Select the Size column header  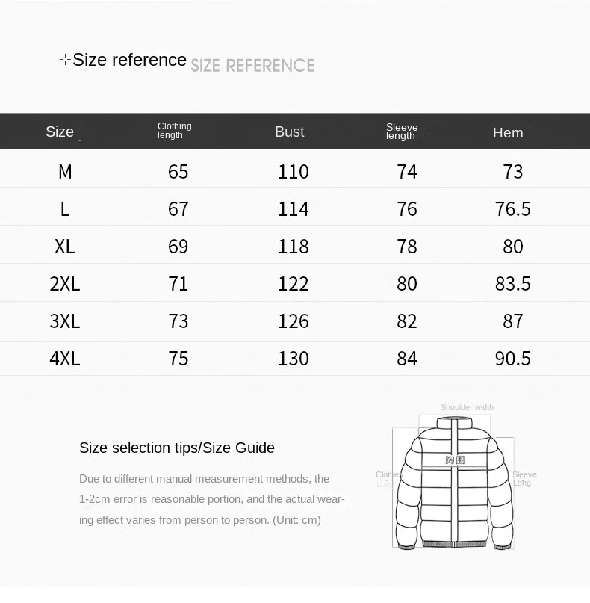tap(60, 132)
